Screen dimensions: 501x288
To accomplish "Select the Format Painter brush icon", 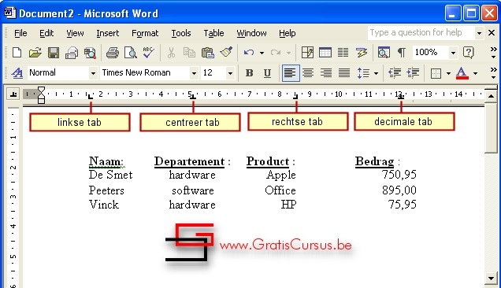I will [226, 53].
